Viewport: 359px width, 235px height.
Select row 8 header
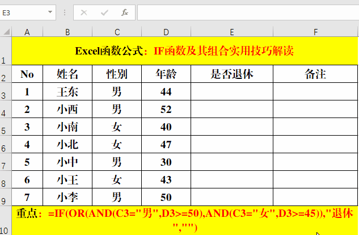pyautogui.click(x=6, y=179)
